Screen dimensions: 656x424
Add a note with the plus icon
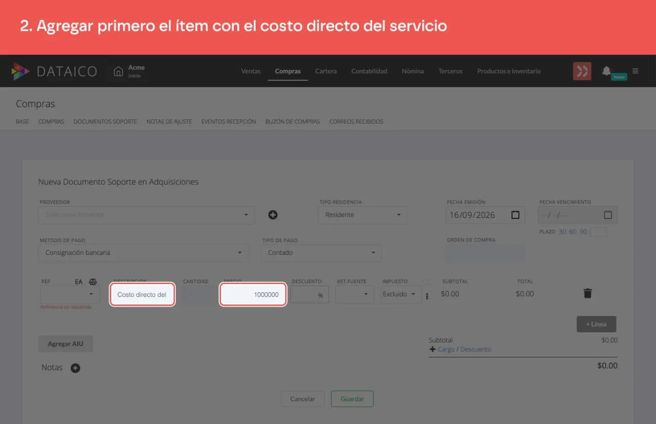click(75, 368)
